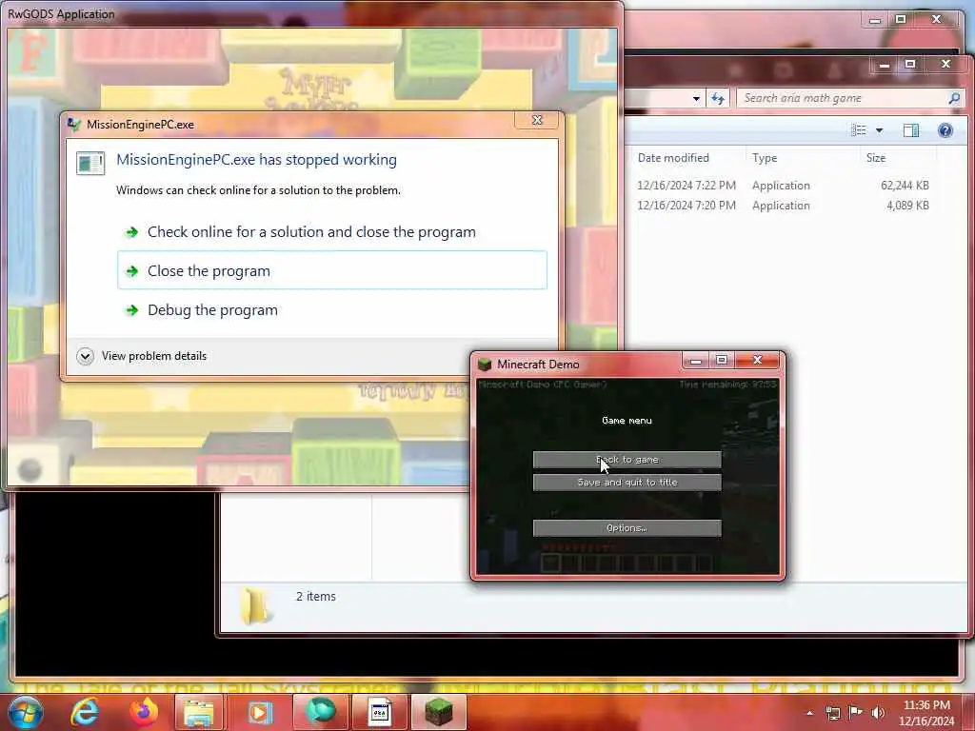Open Windows Media Player taskbar icon
This screenshot has width=975, height=731.
[259, 712]
